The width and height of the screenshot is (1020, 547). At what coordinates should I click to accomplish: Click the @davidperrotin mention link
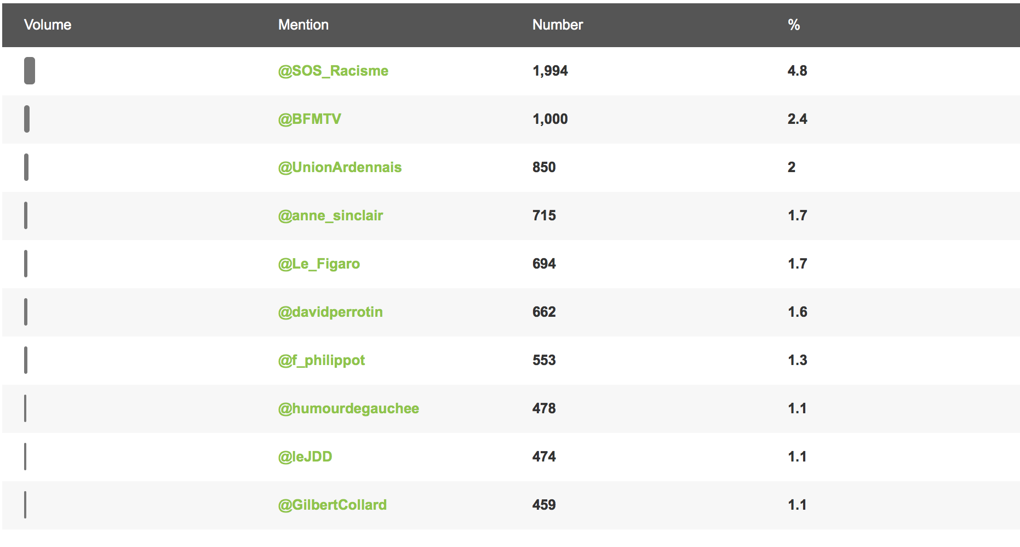pos(330,312)
